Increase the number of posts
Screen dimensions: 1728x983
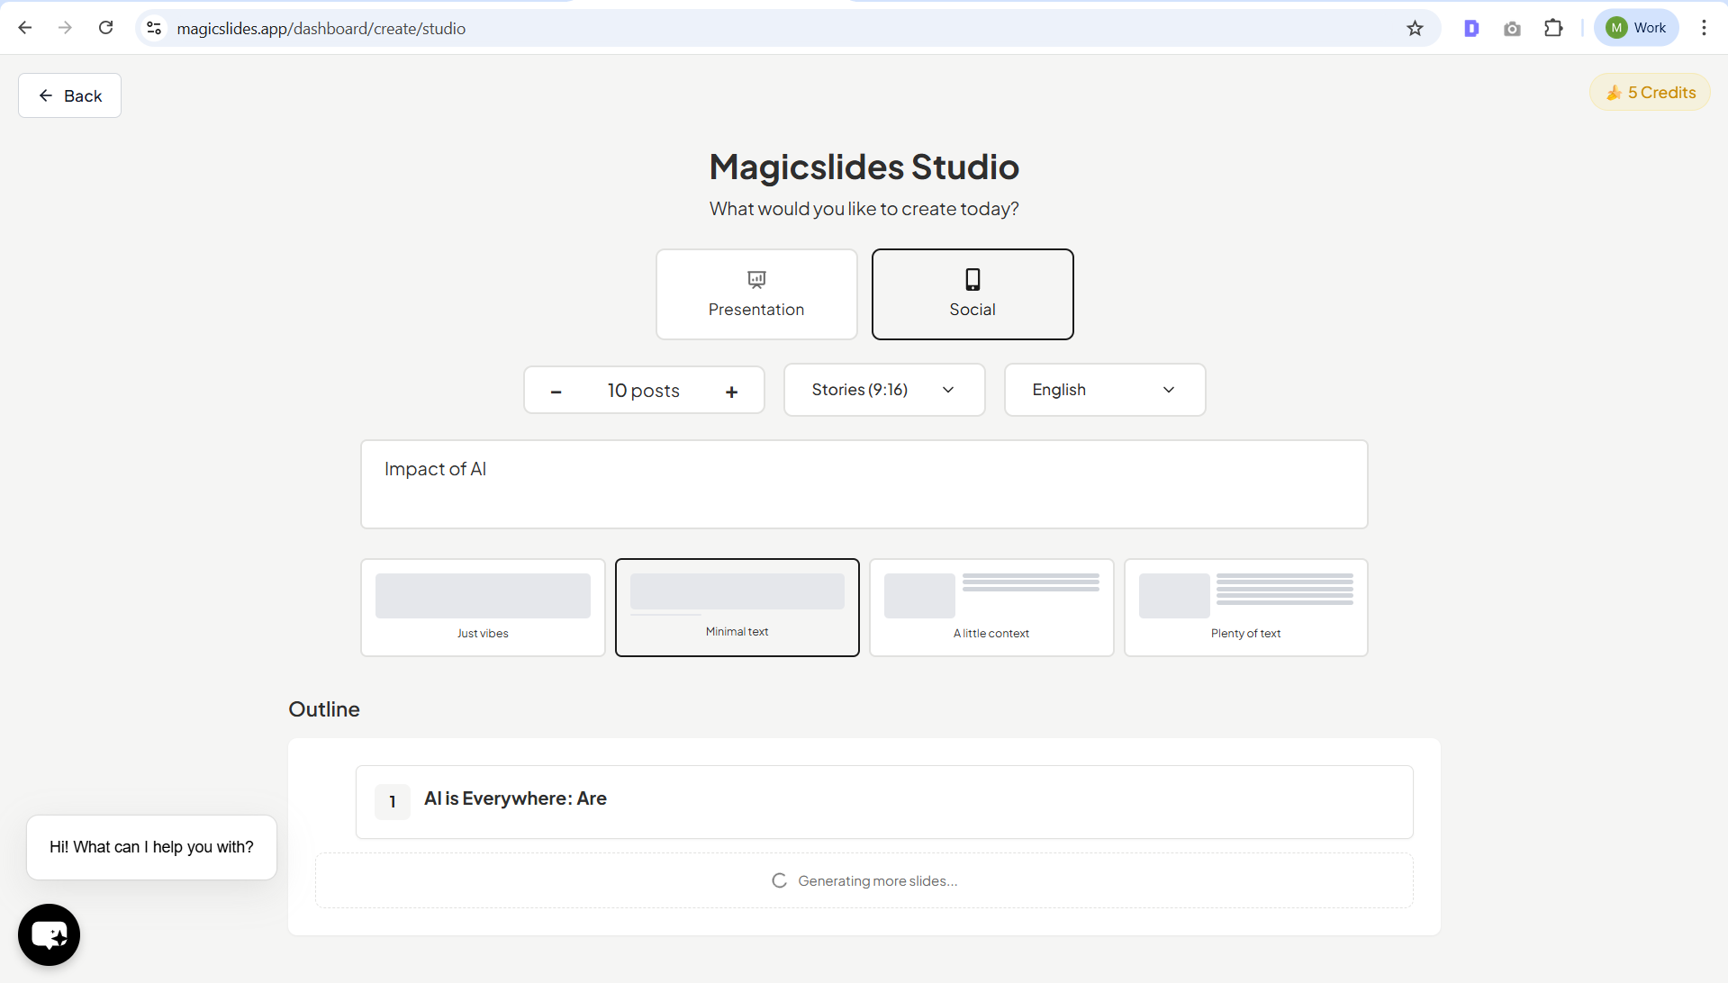(732, 391)
